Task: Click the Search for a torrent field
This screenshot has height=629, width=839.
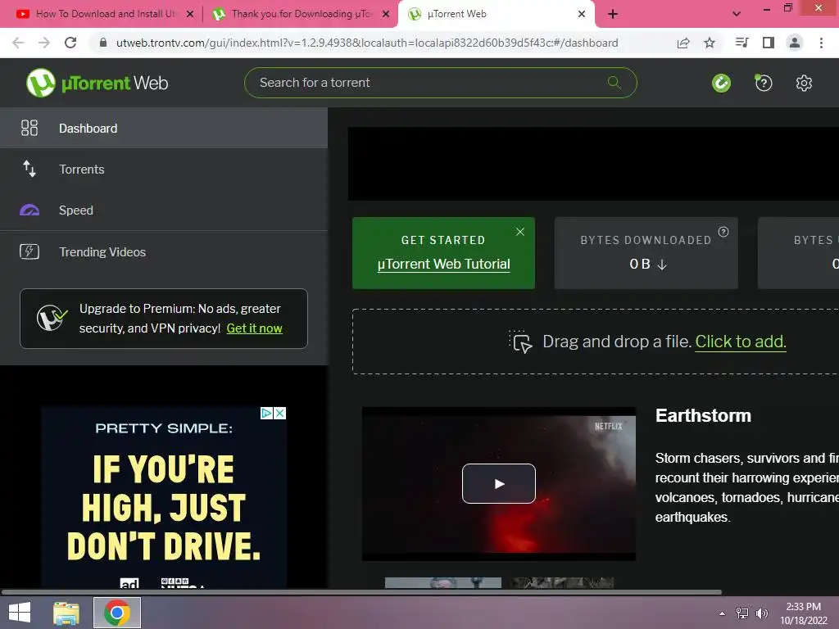Action: pyautogui.click(x=440, y=83)
